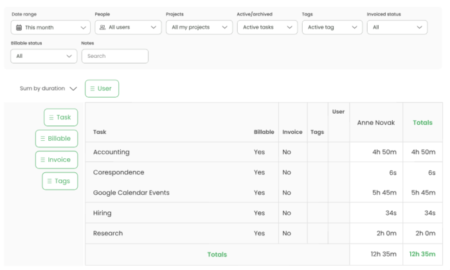
Task: Click the green Totals column header
Action: coord(422,123)
